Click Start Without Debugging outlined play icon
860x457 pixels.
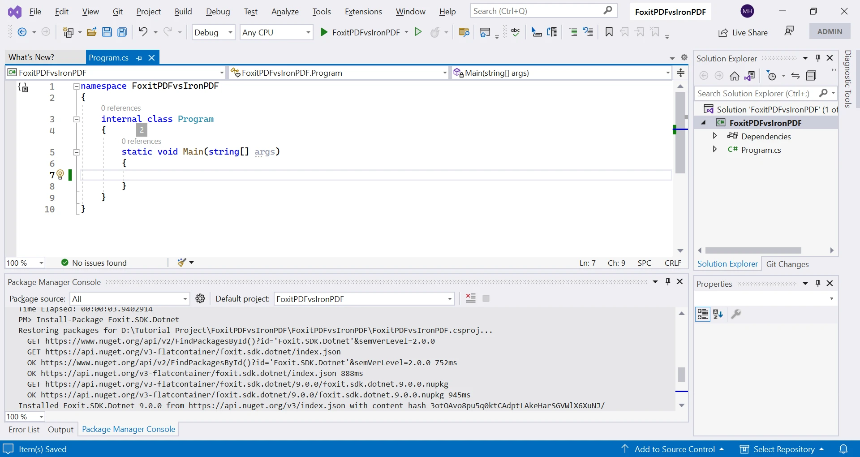click(x=418, y=32)
